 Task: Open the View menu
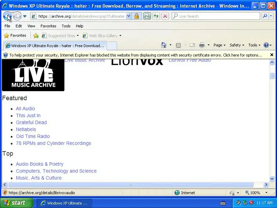click(x=31, y=26)
